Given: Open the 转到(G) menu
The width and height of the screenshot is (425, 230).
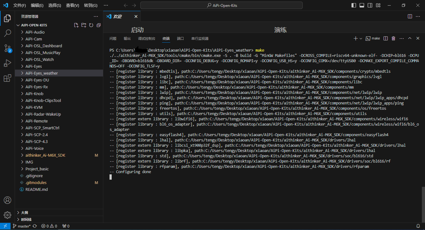Looking at the screenshot, I should 91,5.
